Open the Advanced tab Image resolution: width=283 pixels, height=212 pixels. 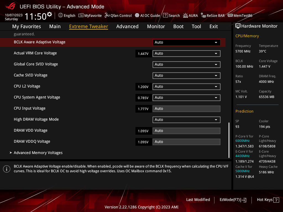pos(127,26)
